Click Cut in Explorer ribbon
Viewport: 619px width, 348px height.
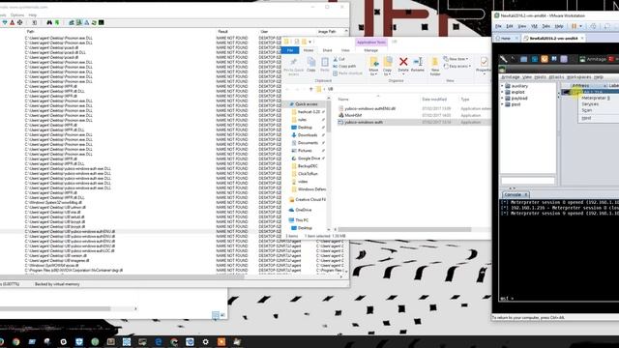(339, 59)
